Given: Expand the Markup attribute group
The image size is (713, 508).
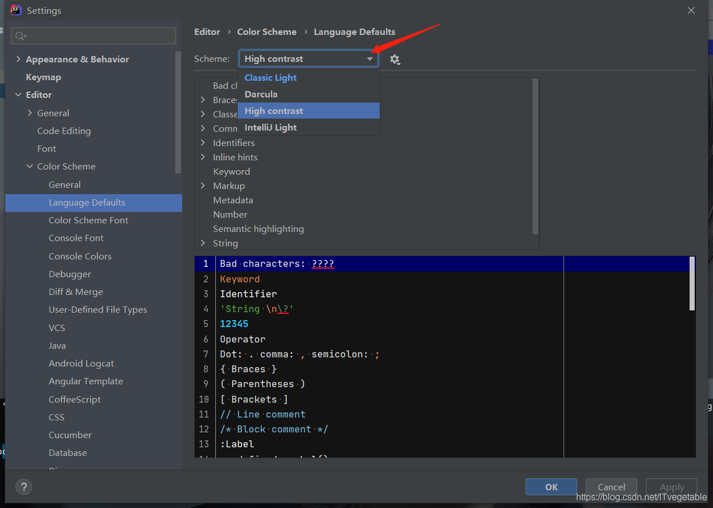Looking at the screenshot, I should click(x=203, y=186).
